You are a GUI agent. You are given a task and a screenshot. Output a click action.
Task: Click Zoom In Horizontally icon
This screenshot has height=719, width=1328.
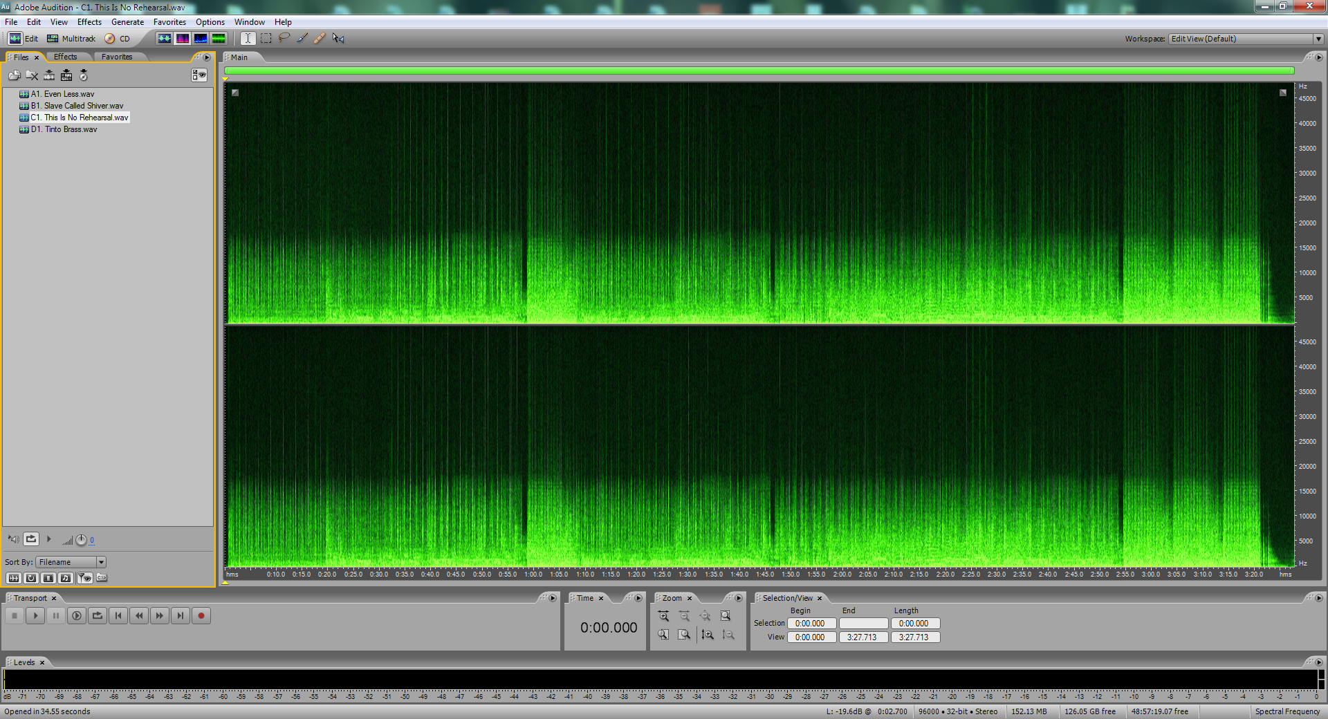(x=663, y=616)
